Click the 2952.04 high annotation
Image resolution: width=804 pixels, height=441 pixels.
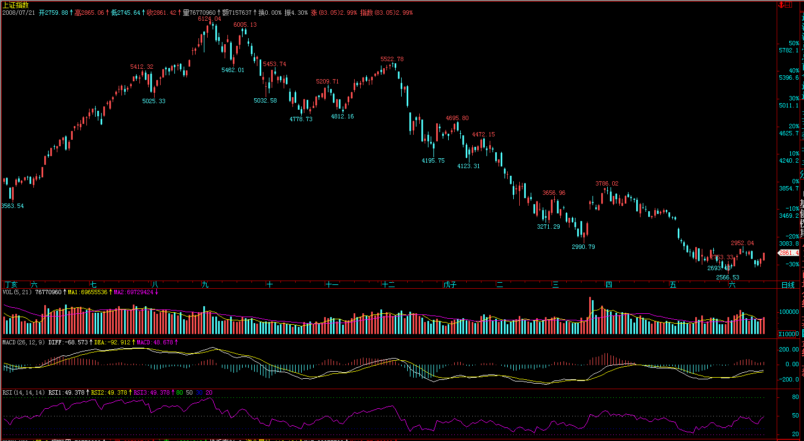click(x=742, y=243)
